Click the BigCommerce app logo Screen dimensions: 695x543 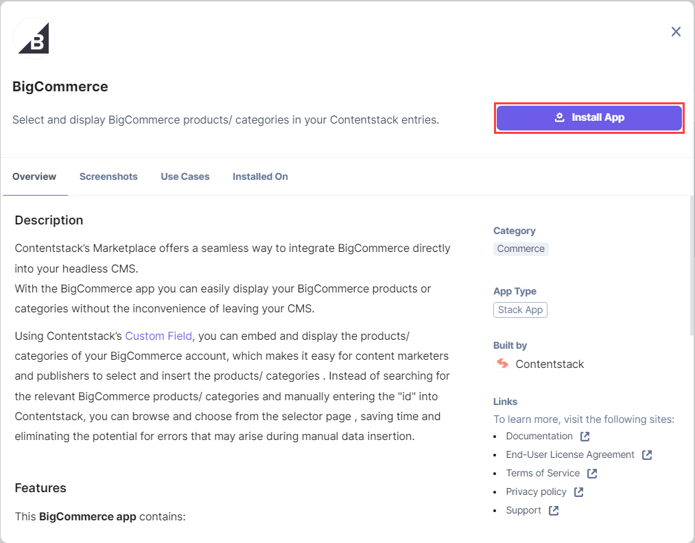[34, 38]
